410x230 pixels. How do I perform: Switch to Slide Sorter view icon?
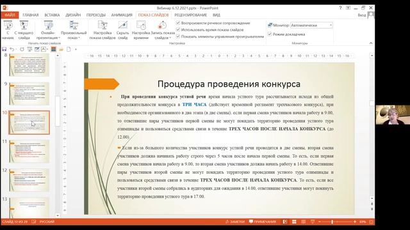coord(294,222)
